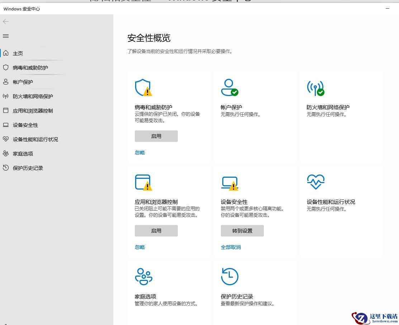
Task: Click the history clock icon beside 保护历史记录 in sidebar
Action: tap(6, 168)
